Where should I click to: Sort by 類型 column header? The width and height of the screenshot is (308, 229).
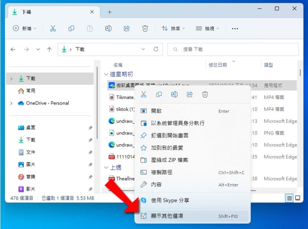(x=268, y=65)
